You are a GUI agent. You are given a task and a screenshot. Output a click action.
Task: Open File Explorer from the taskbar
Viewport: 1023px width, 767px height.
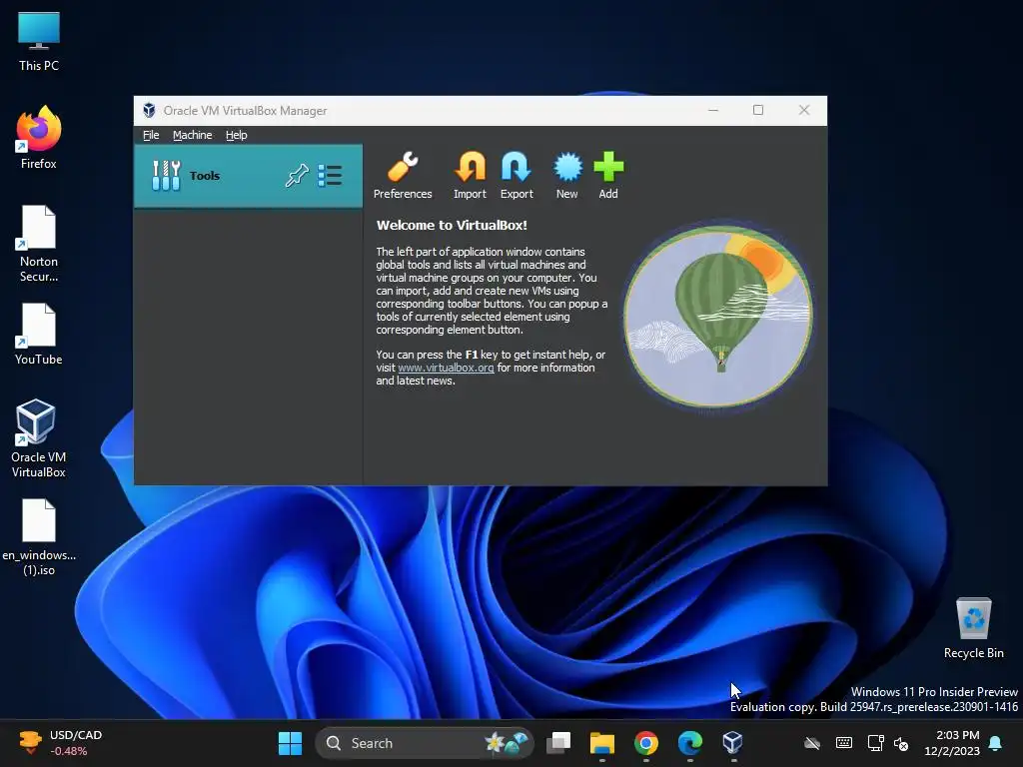click(x=602, y=743)
